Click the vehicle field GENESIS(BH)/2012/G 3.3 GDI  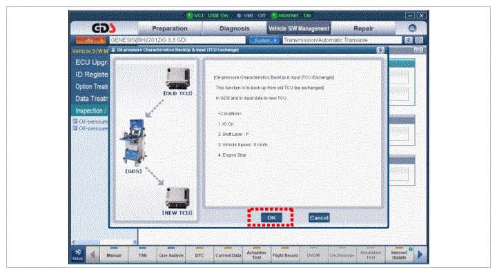point(177,40)
